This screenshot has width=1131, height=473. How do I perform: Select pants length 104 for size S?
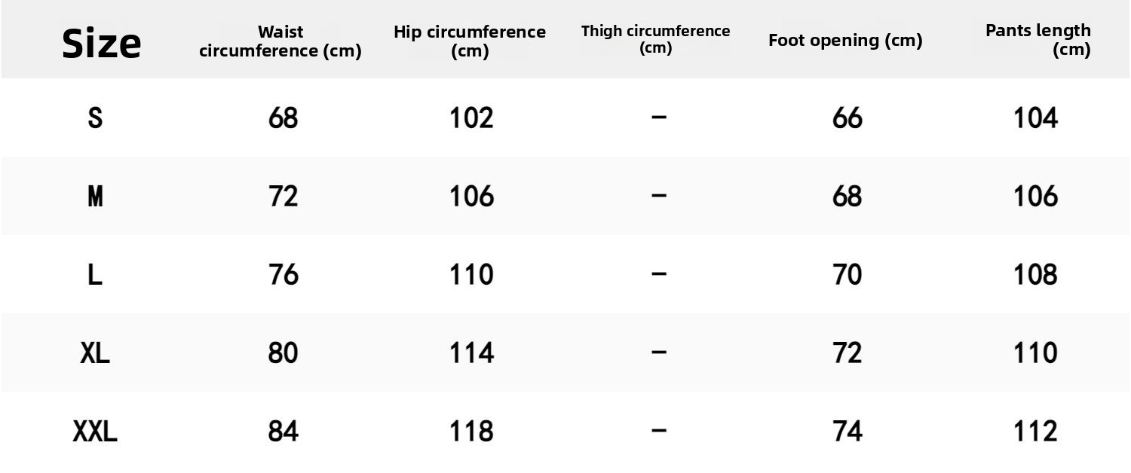[x=1036, y=118]
